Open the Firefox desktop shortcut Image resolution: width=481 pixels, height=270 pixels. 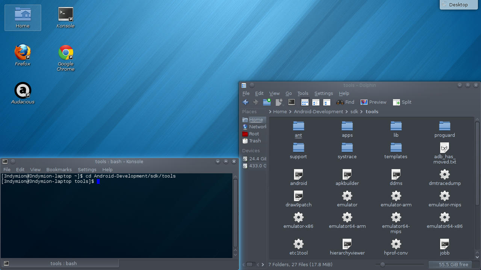coord(23,55)
